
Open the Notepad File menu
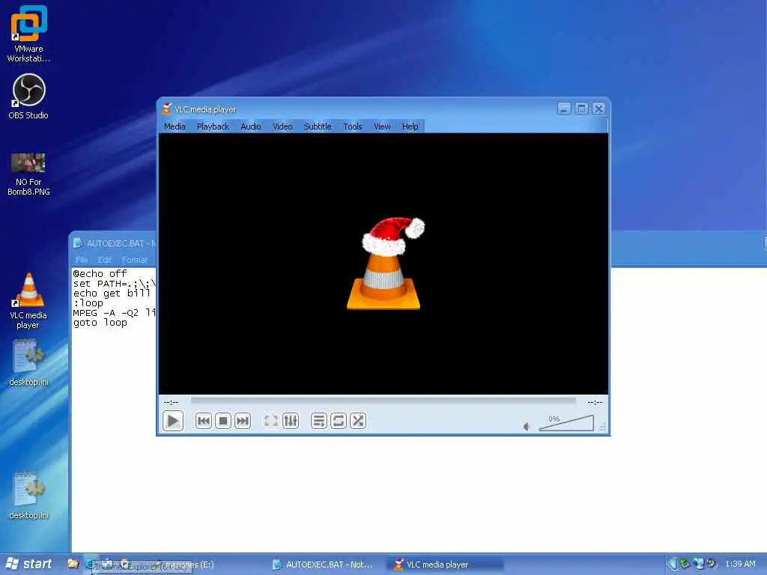(82, 260)
